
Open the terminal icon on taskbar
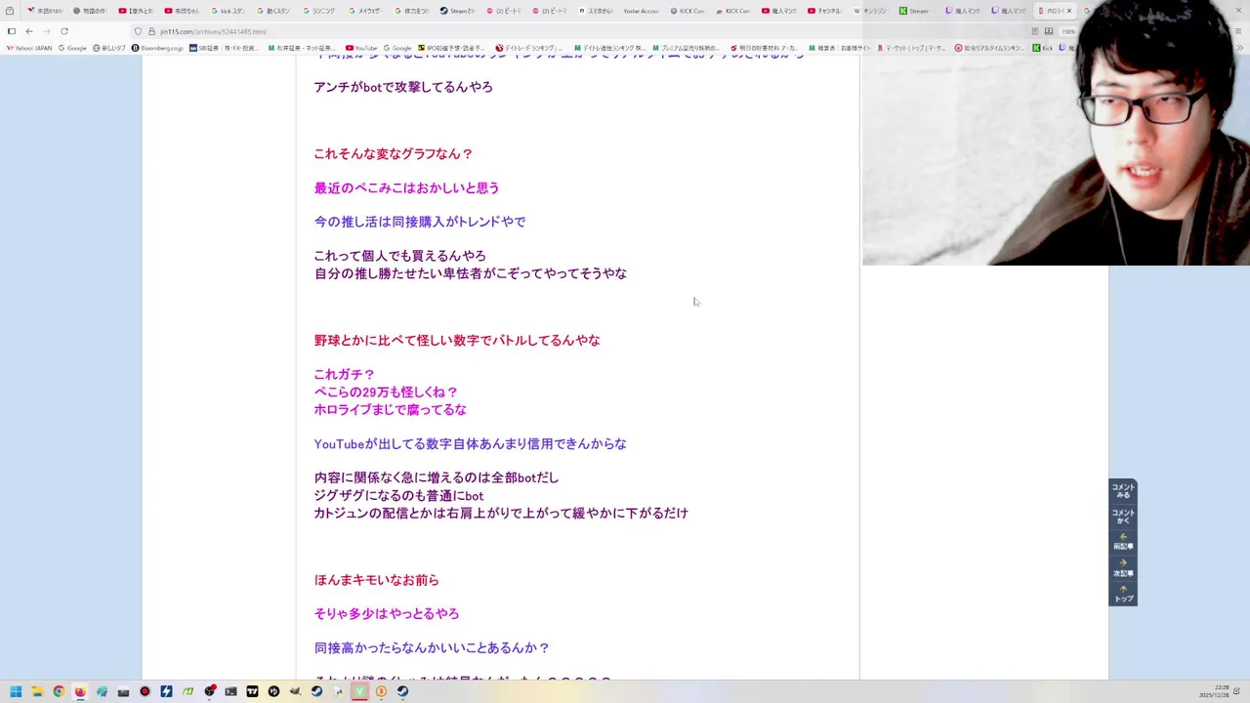(x=230, y=691)
